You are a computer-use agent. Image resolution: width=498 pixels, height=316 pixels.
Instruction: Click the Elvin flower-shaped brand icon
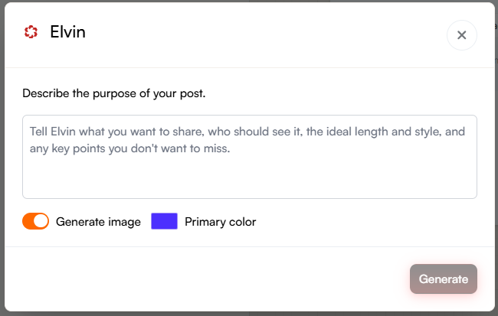31,32
